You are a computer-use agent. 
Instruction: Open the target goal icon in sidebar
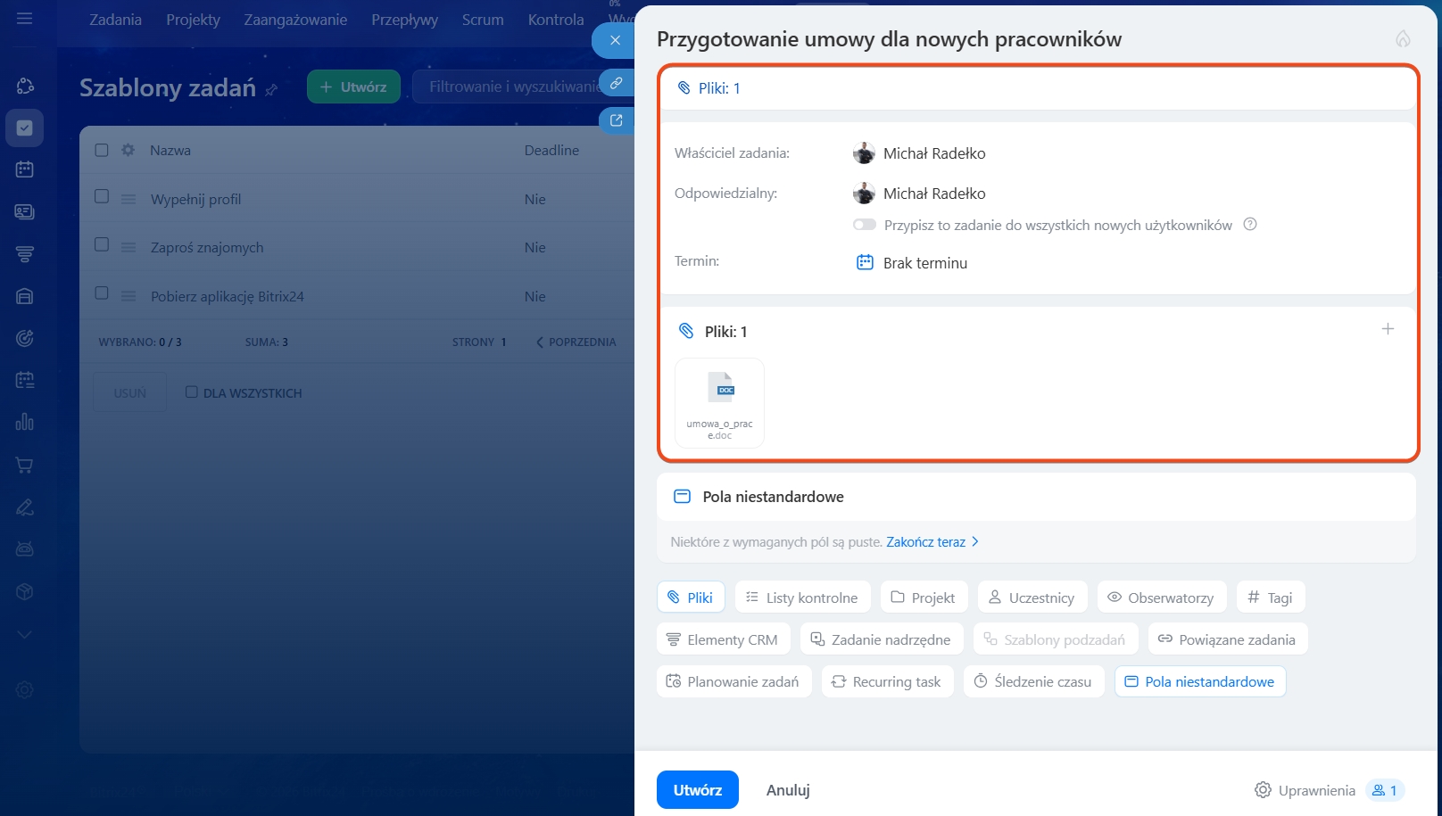point(25,338)
